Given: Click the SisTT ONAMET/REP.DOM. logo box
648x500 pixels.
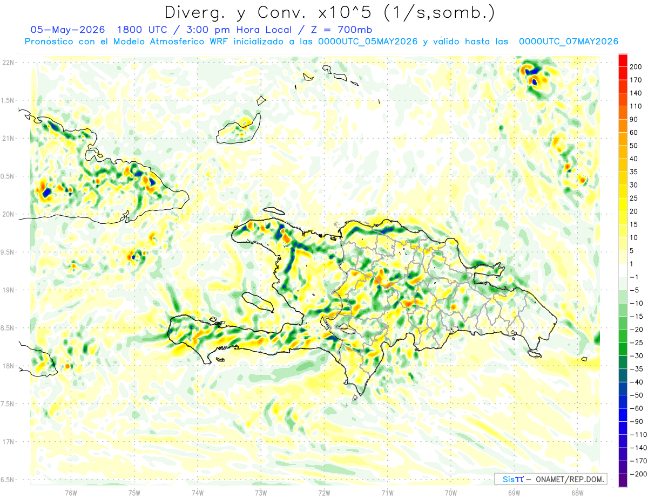Looking at the screenshot, I should [x=550, y=479].
